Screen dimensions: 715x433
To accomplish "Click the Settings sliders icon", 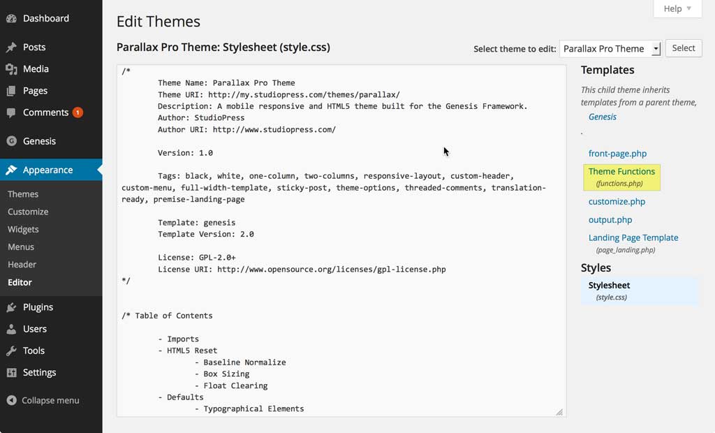I will click(11, 372).
